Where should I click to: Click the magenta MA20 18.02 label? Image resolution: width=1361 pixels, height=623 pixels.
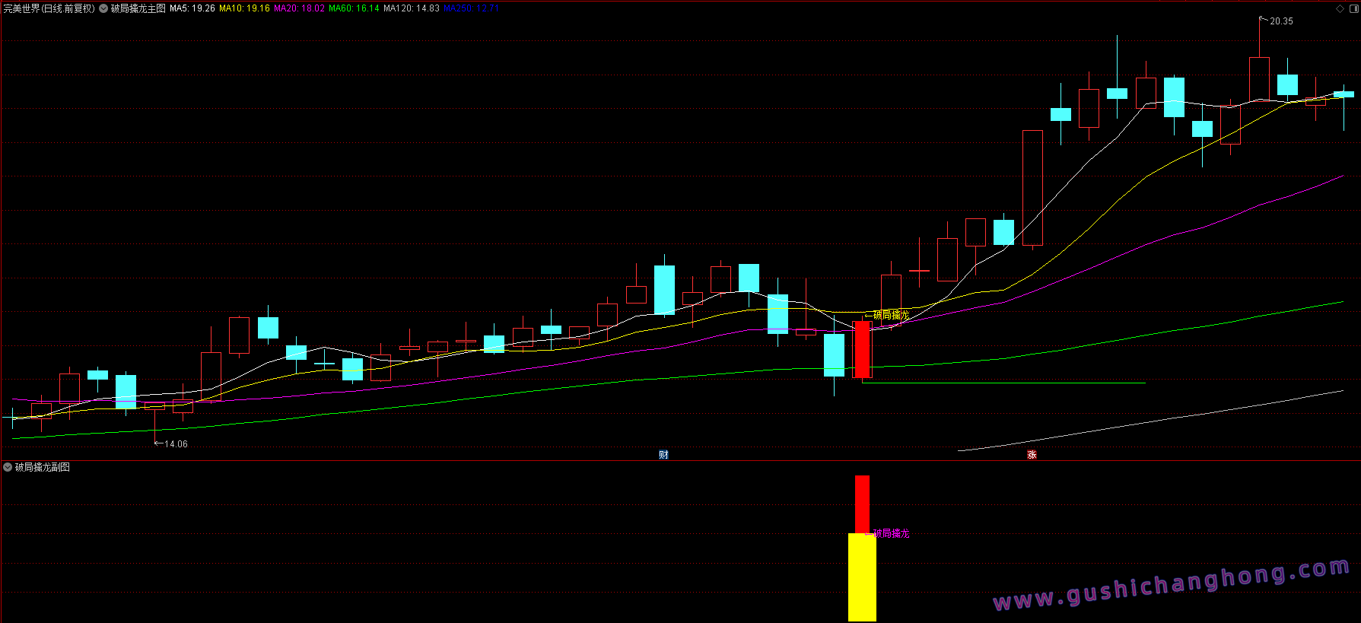coord(299,8)
